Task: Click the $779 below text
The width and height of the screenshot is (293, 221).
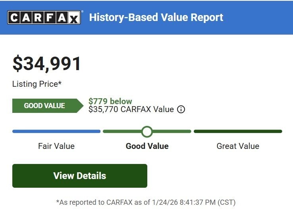Action: coord(110,101)
